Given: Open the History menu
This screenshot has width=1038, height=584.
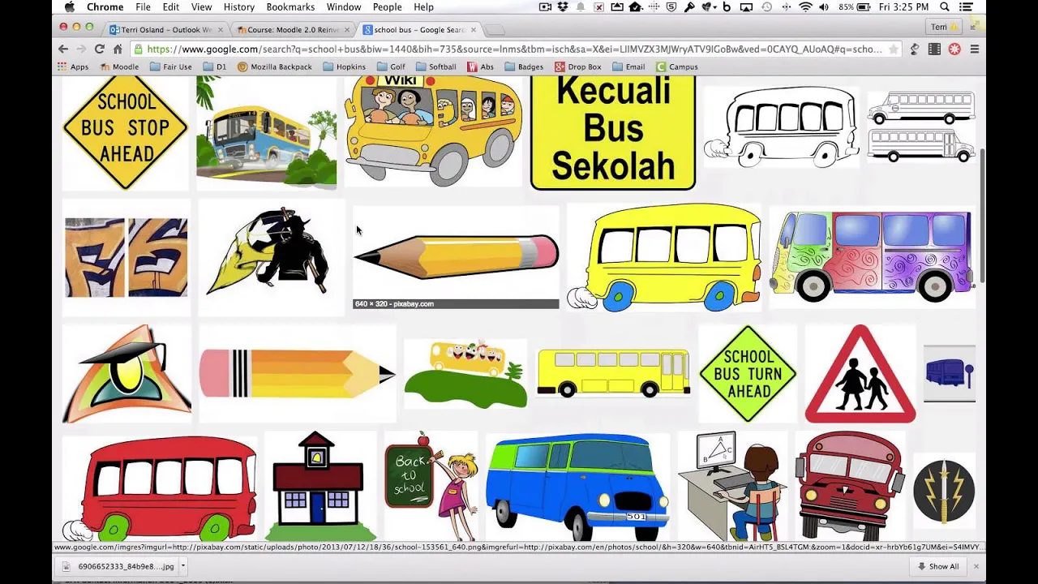Looking at the screenshot, I should pos(238,7).
